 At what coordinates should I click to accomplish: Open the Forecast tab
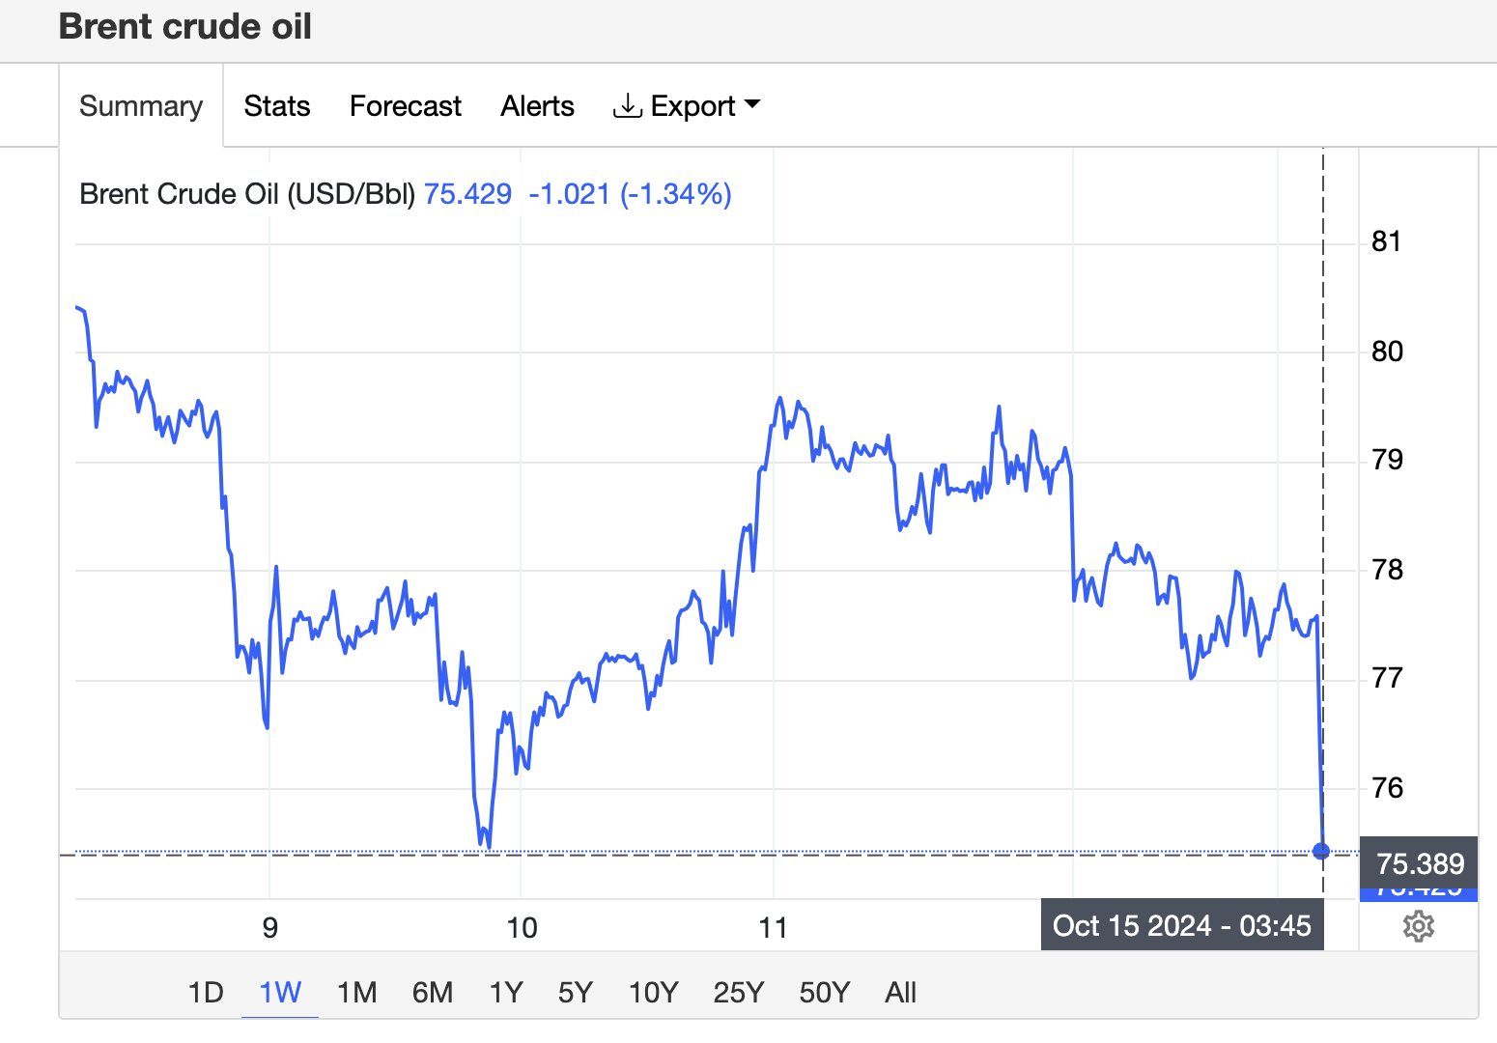[x=406, y=105]
